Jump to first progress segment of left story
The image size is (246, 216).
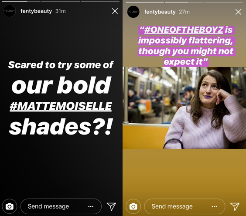point(20,1)
